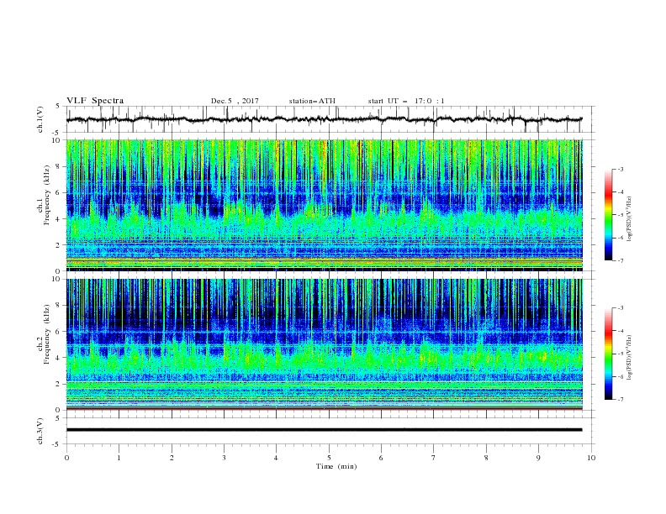Click the ch.1 spectrogram color scale bar
Image resolution: width=666 pixels, height=514 pixels.
(x=608, y=215)
